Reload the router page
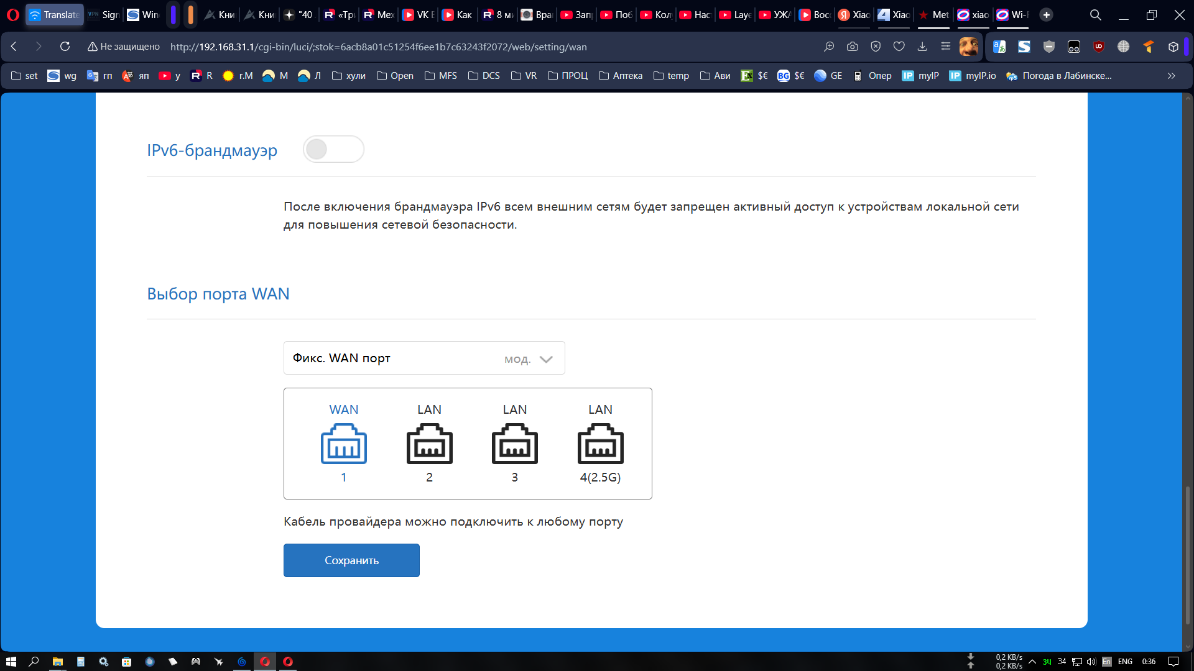 click(x=65, y=47)
